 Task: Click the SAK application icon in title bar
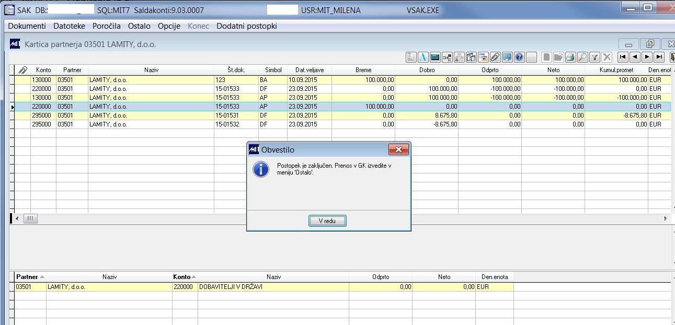pyautogui.click(x=9, y=10)
